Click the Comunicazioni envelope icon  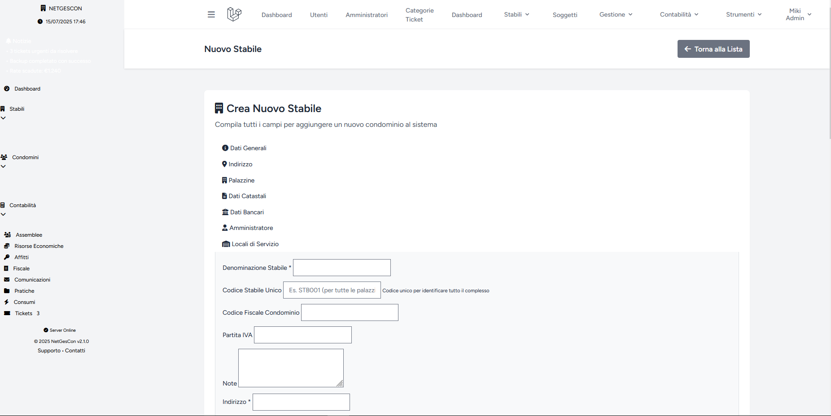coord(7,280)
